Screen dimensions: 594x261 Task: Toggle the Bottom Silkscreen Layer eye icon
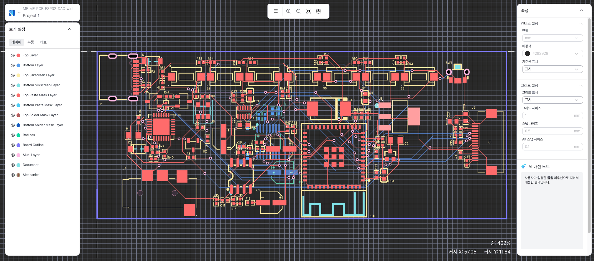[13, 85]
